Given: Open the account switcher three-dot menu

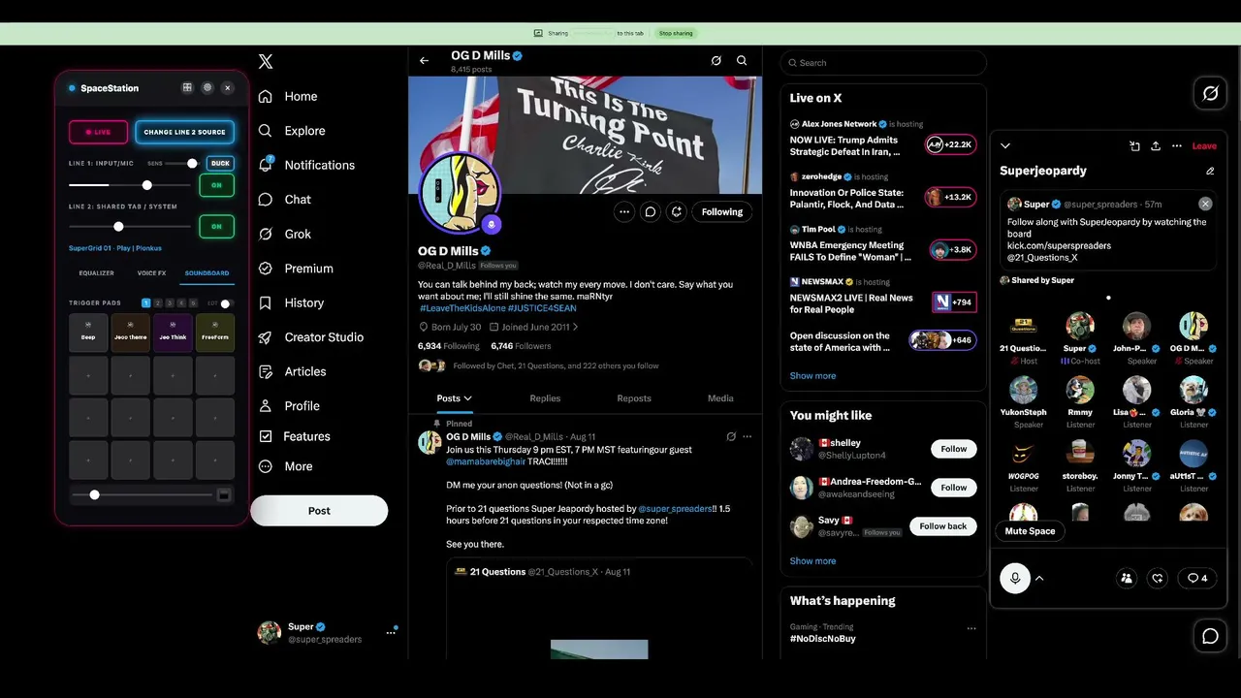Looking at the screenshot, I should pyautogui.click(x=391, y=632).
